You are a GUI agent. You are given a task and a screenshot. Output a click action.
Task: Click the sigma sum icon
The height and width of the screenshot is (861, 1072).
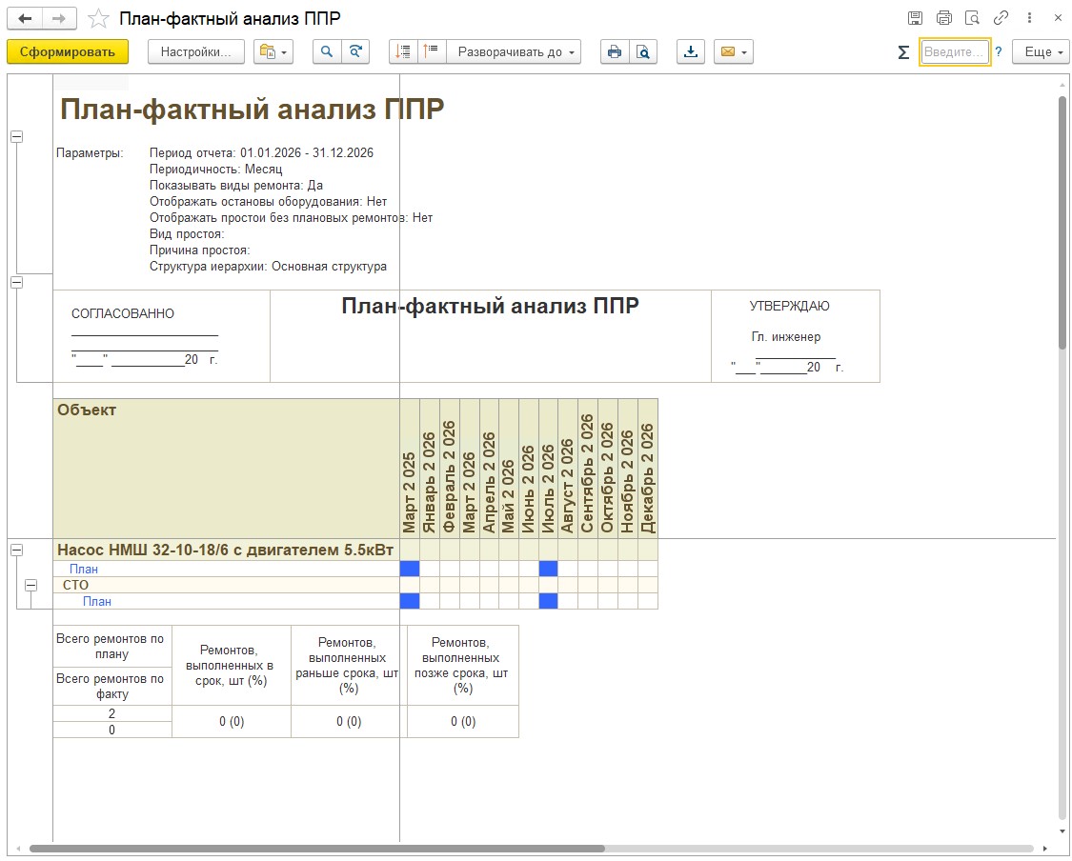903,52
